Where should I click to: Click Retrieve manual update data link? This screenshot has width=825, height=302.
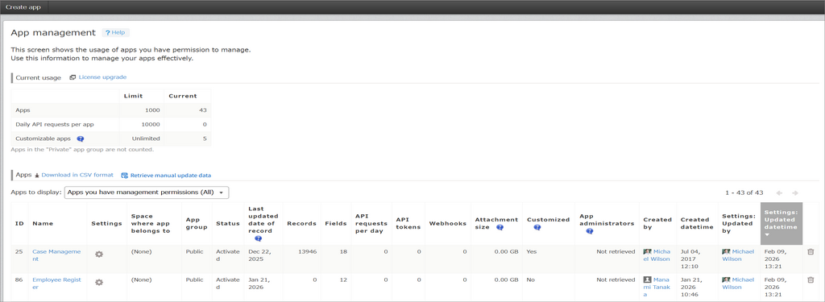point(171,176)
